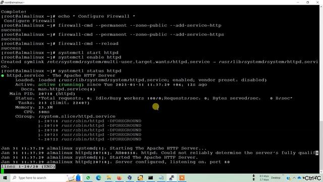The height and width of the screenshot is (182, 323).
Task: Click the scrollbar down arrow
Action: (321, 172)
